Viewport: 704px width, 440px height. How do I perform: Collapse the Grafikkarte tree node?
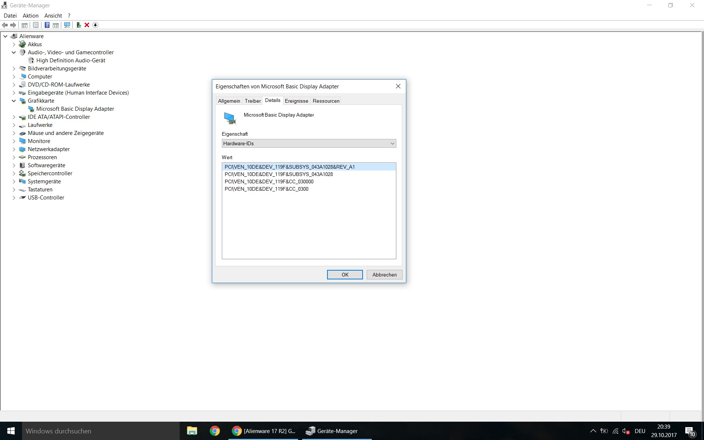coord(14,101)
